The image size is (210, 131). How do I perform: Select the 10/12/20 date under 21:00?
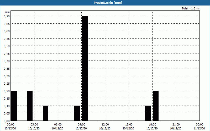[176, 128]
